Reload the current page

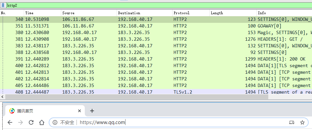(x=31, y=122)
